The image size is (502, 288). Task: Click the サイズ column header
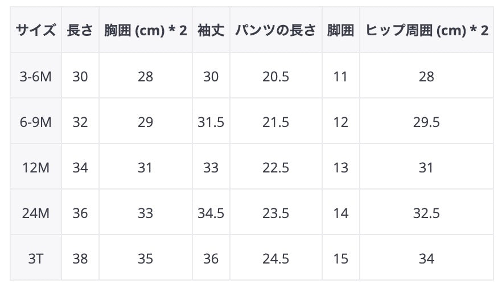(35, 30)
